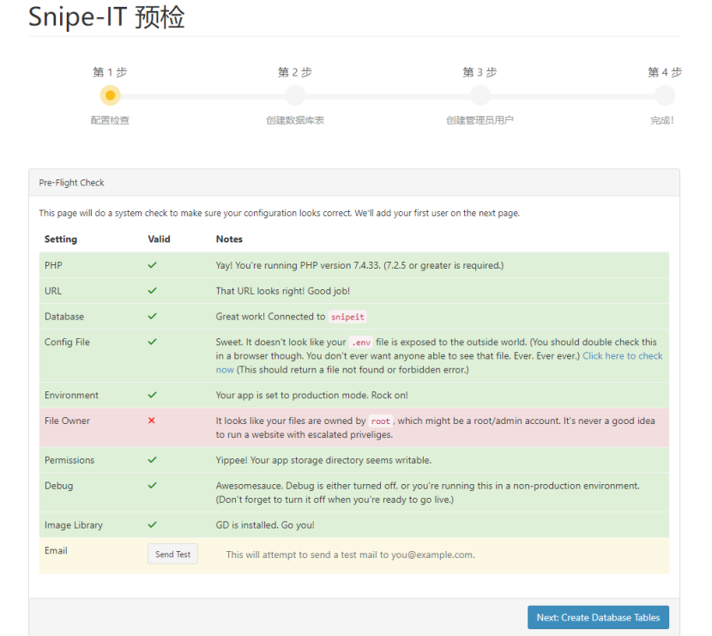Click the URL setting label
This screenshot has height=636, width=712.
click(x=53, y=291)
